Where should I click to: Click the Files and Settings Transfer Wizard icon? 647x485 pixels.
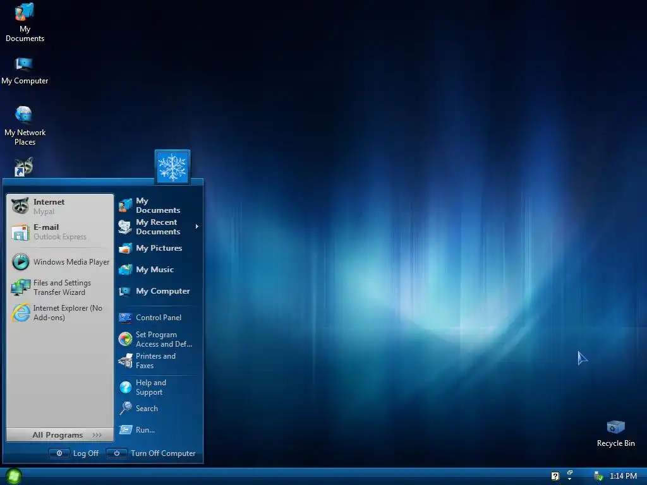coord(20,287)
